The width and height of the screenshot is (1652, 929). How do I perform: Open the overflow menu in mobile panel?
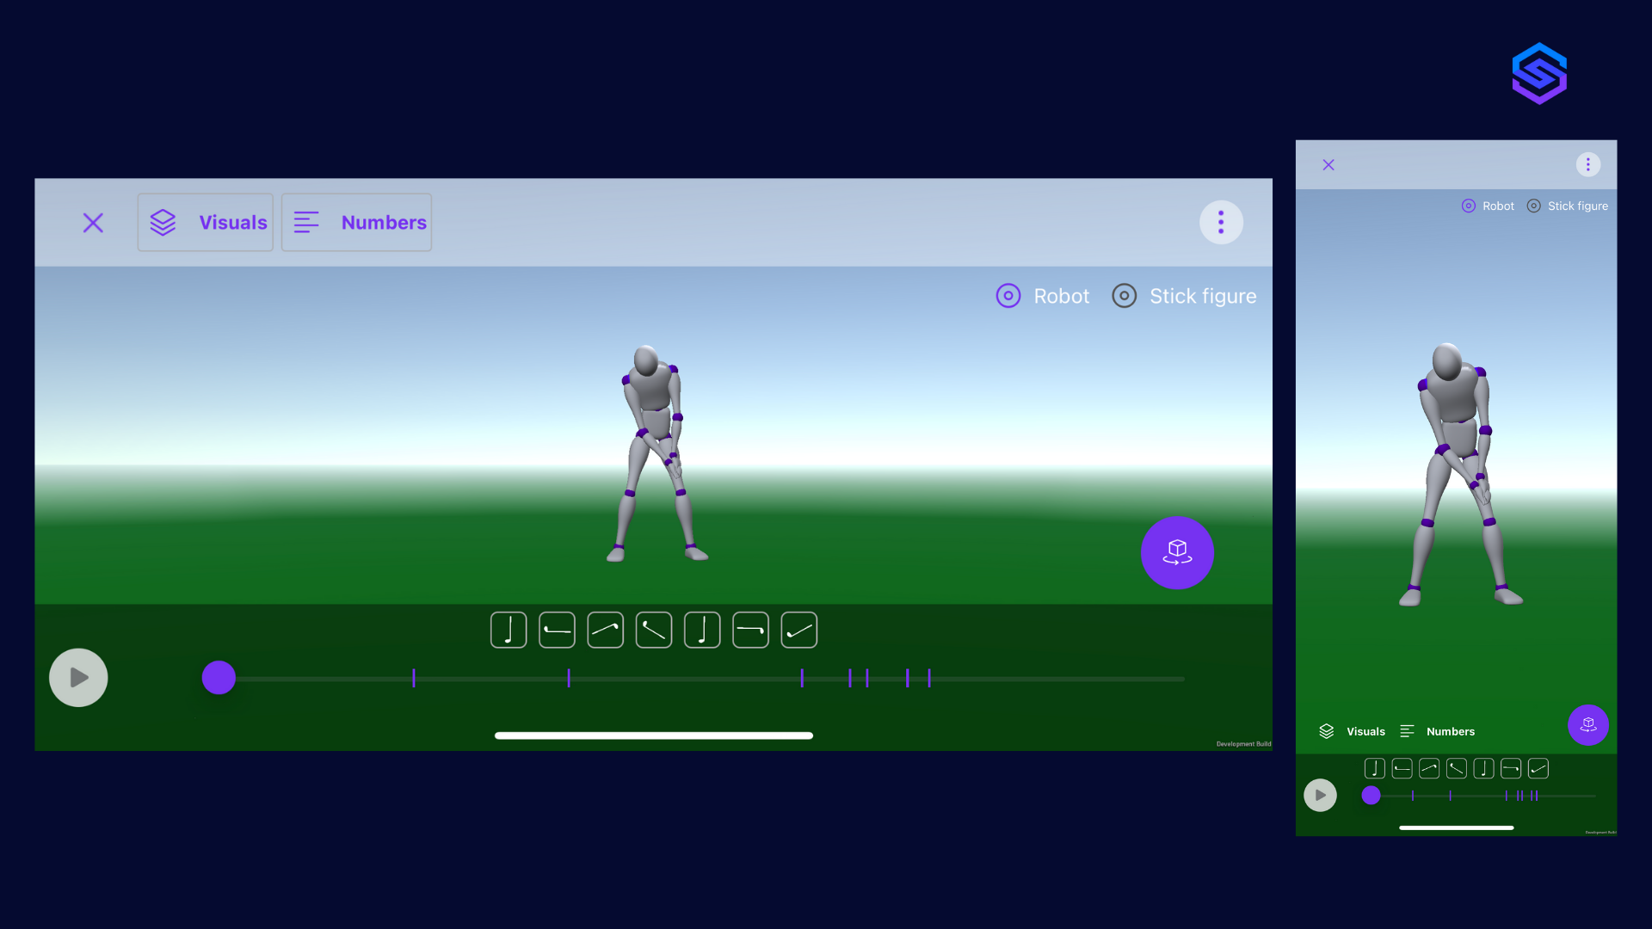click(1587, 163)
